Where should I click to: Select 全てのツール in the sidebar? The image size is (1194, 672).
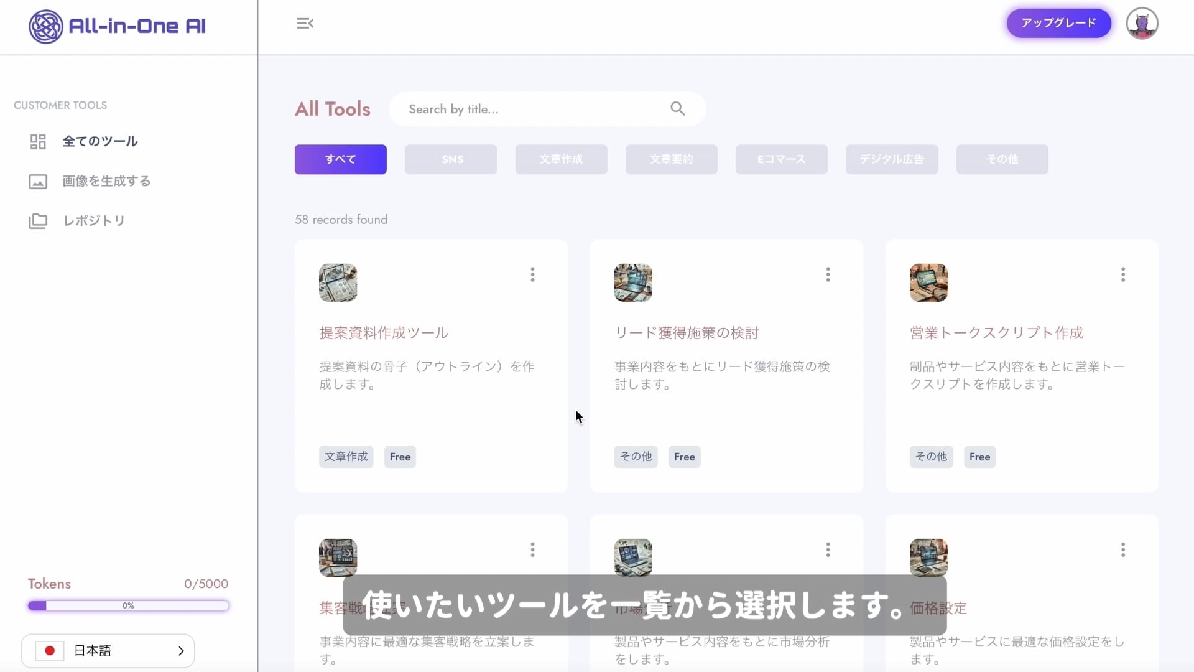(x=99, y=141)
